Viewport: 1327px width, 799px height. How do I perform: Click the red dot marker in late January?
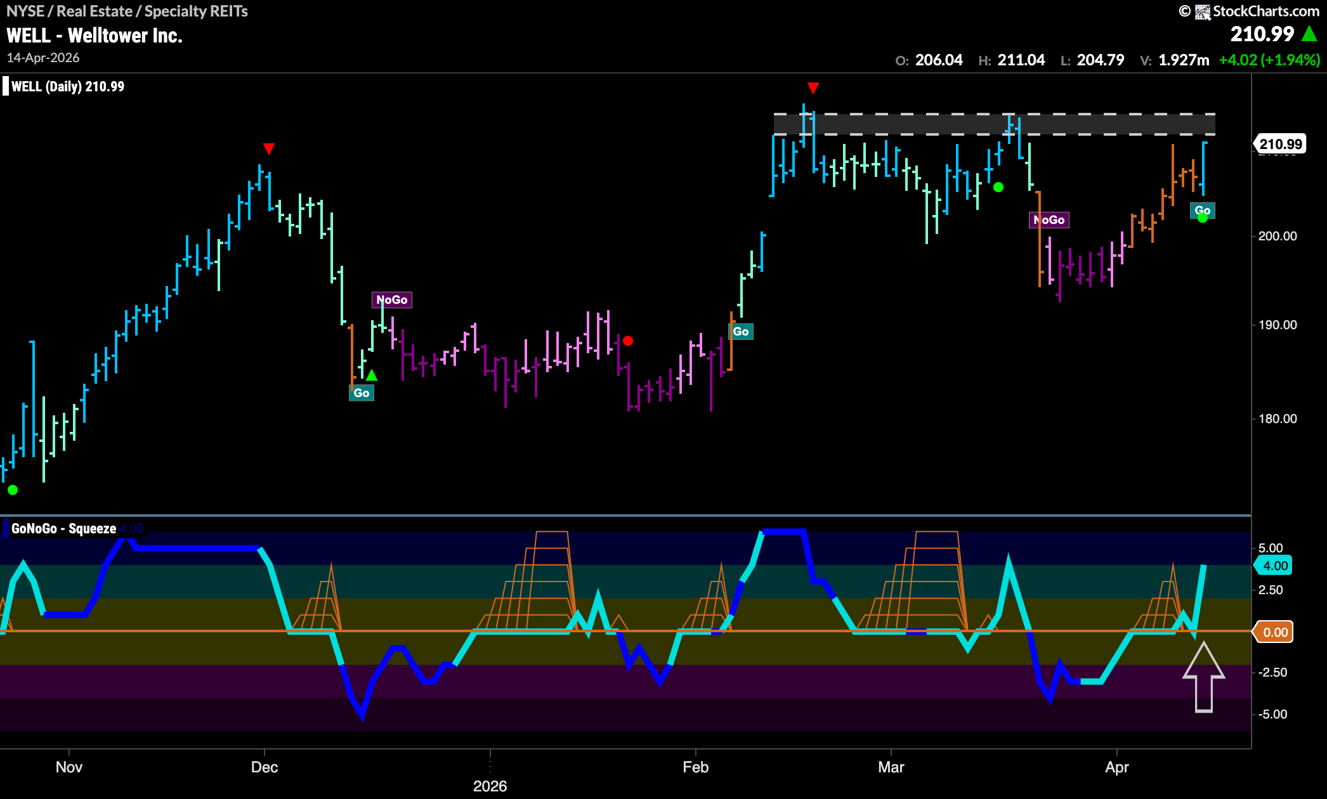(x=628, y=341)
